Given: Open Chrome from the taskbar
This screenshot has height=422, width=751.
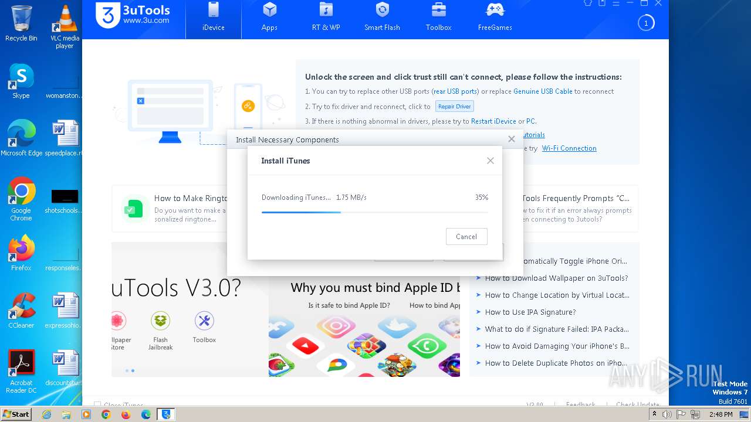Looking at the screenshot, I should tap(106, 414).
